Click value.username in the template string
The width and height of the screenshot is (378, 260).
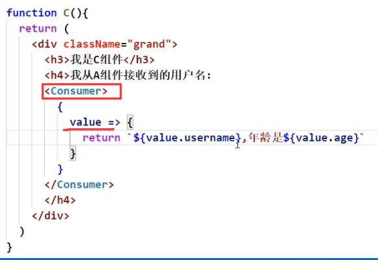(191, 138)
